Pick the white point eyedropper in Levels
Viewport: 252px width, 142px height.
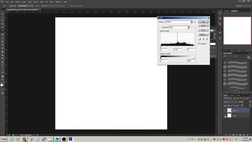click(207, 39)
